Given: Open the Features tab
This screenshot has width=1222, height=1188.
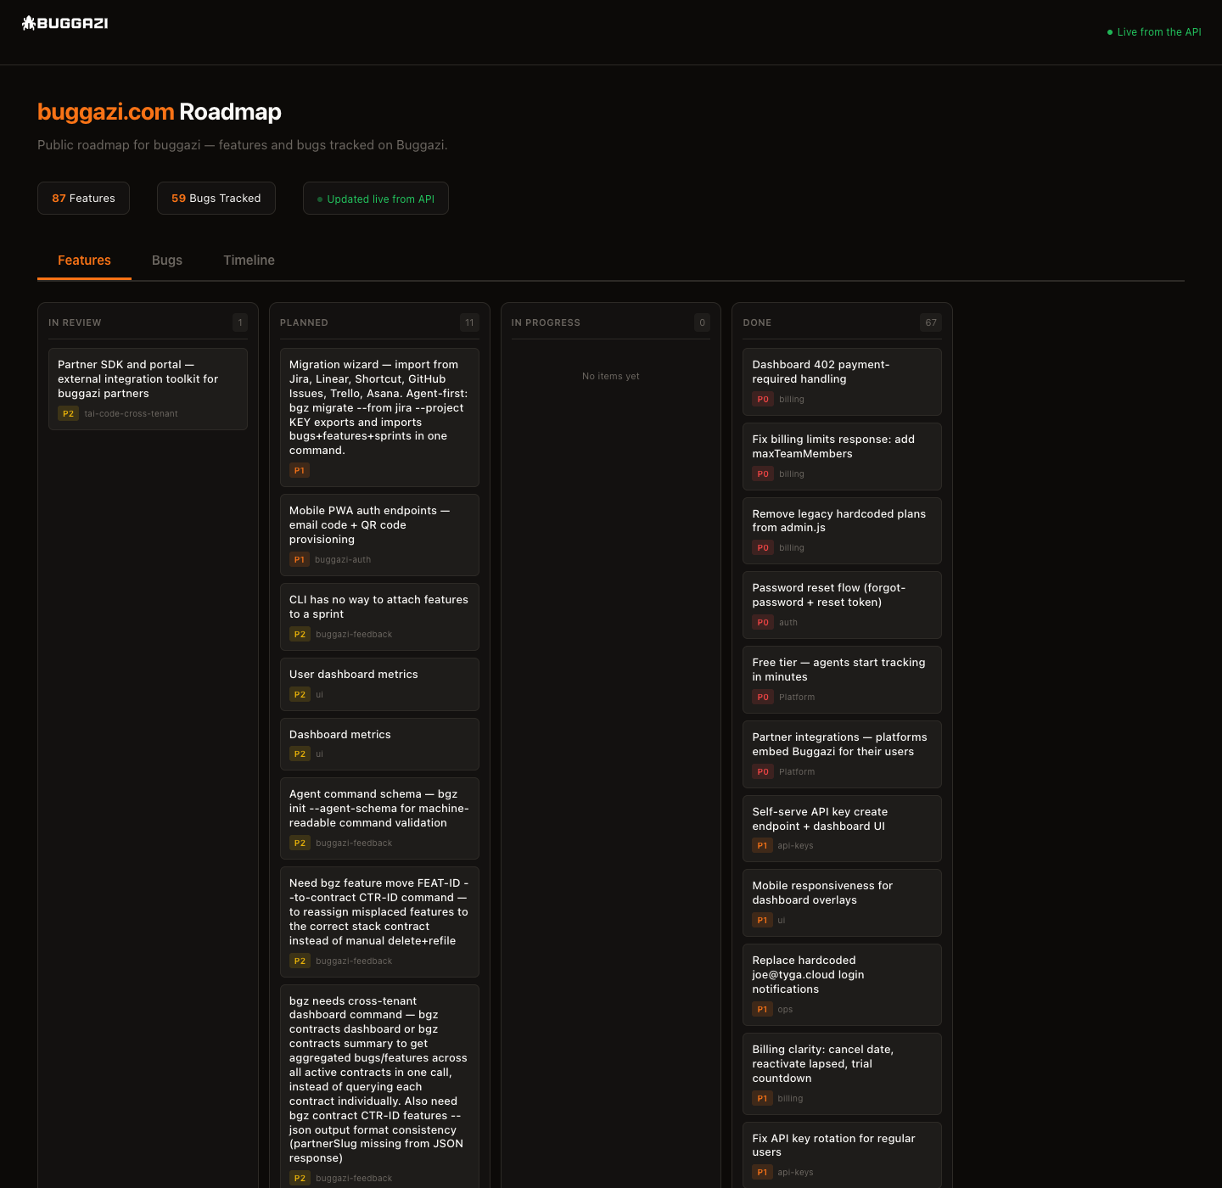Looking at the screenshot, I should [84, 261].
